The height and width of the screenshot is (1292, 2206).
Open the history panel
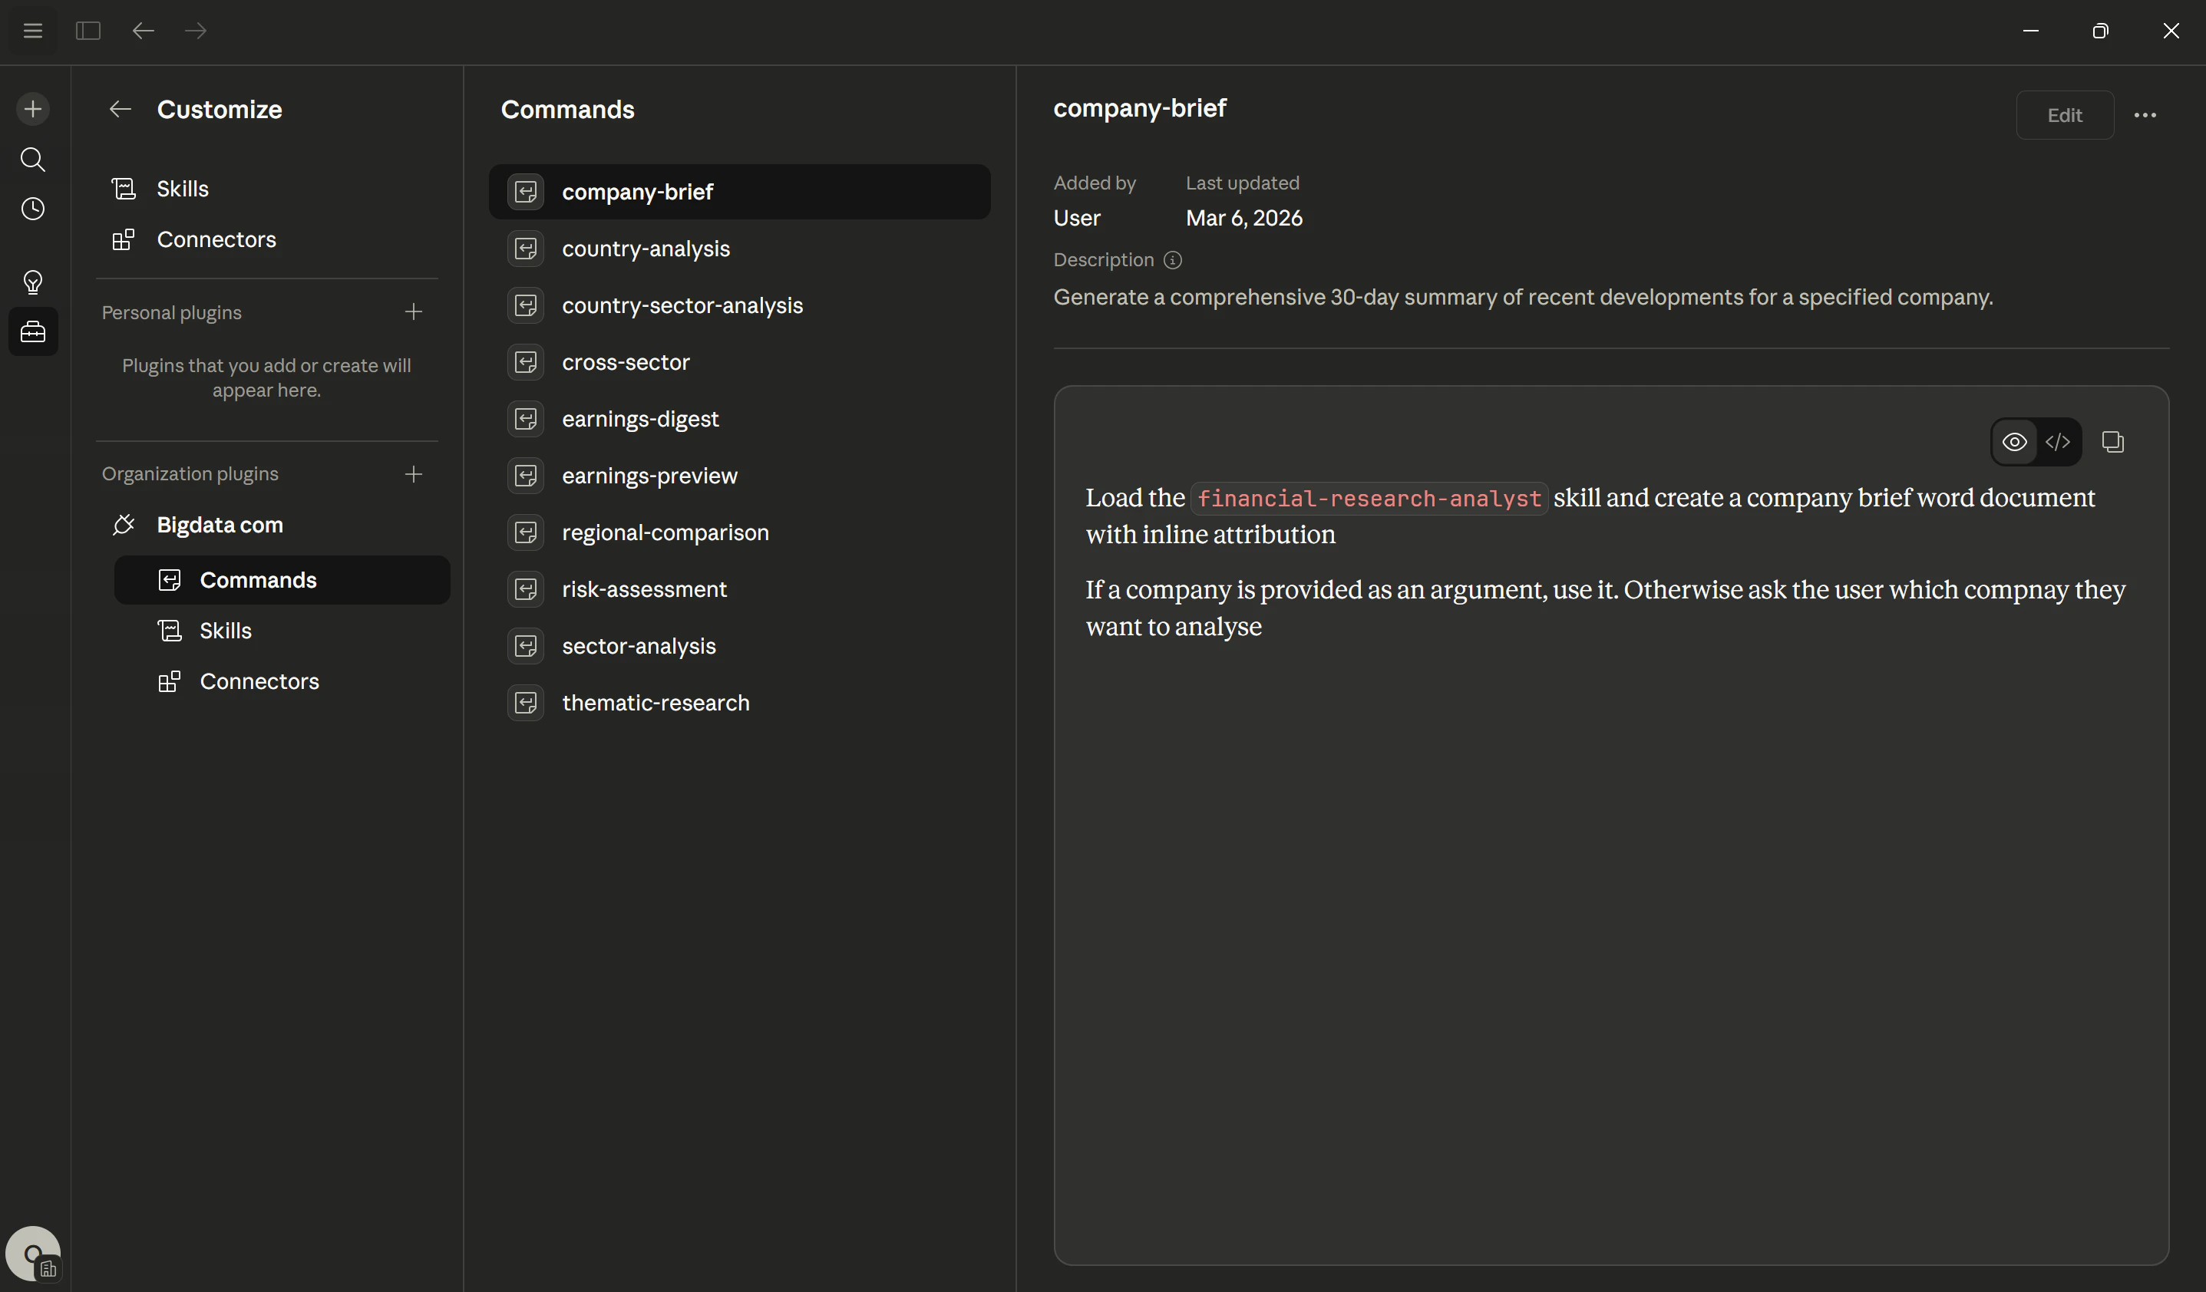coord(32,208)
